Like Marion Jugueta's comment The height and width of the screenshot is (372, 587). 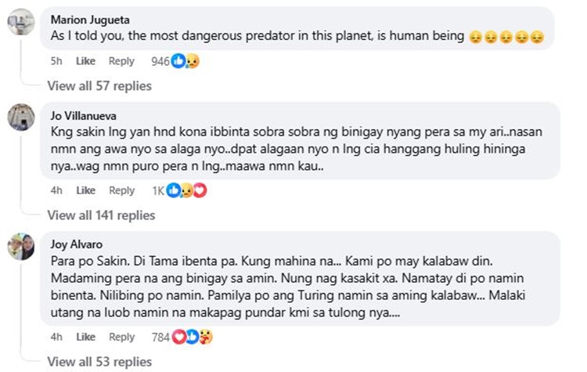[x=85, y=61]
